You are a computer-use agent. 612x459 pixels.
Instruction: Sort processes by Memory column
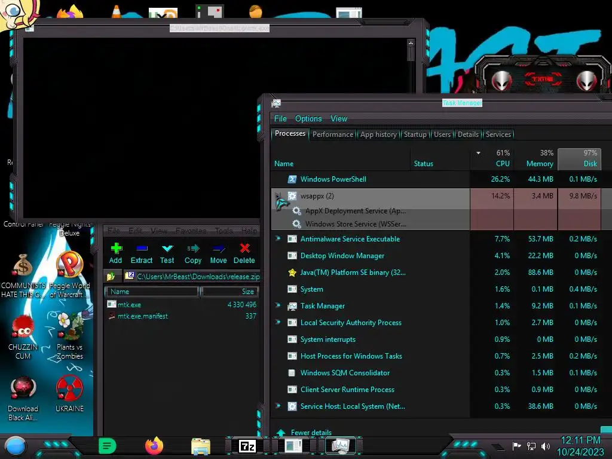pos(535,158)
